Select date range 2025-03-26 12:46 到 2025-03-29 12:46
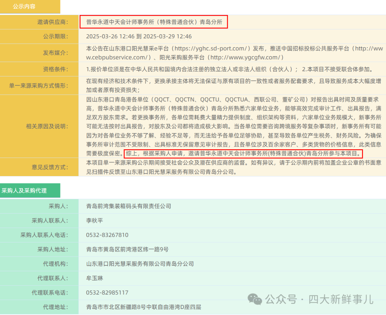 click(139, 36)
